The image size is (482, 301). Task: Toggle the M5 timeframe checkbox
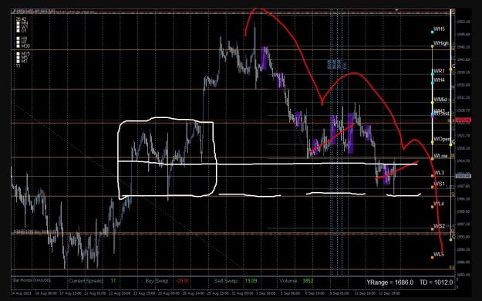click(19, 58)
